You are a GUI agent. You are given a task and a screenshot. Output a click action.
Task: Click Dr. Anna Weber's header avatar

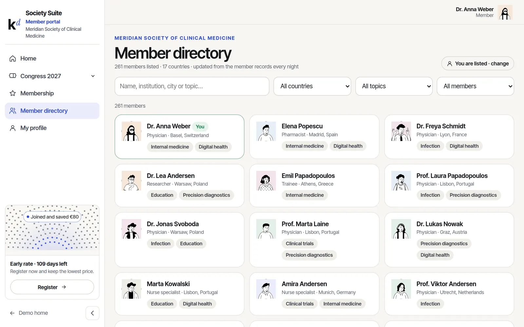[x=505, y=12]
